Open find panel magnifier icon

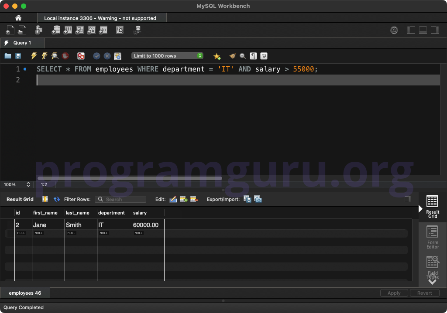tap(243, 56)
